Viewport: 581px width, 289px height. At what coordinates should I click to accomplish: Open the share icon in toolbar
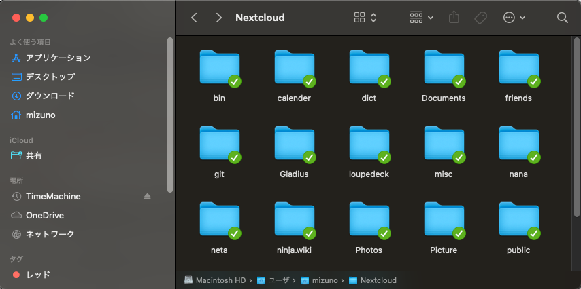coord(454,18)
